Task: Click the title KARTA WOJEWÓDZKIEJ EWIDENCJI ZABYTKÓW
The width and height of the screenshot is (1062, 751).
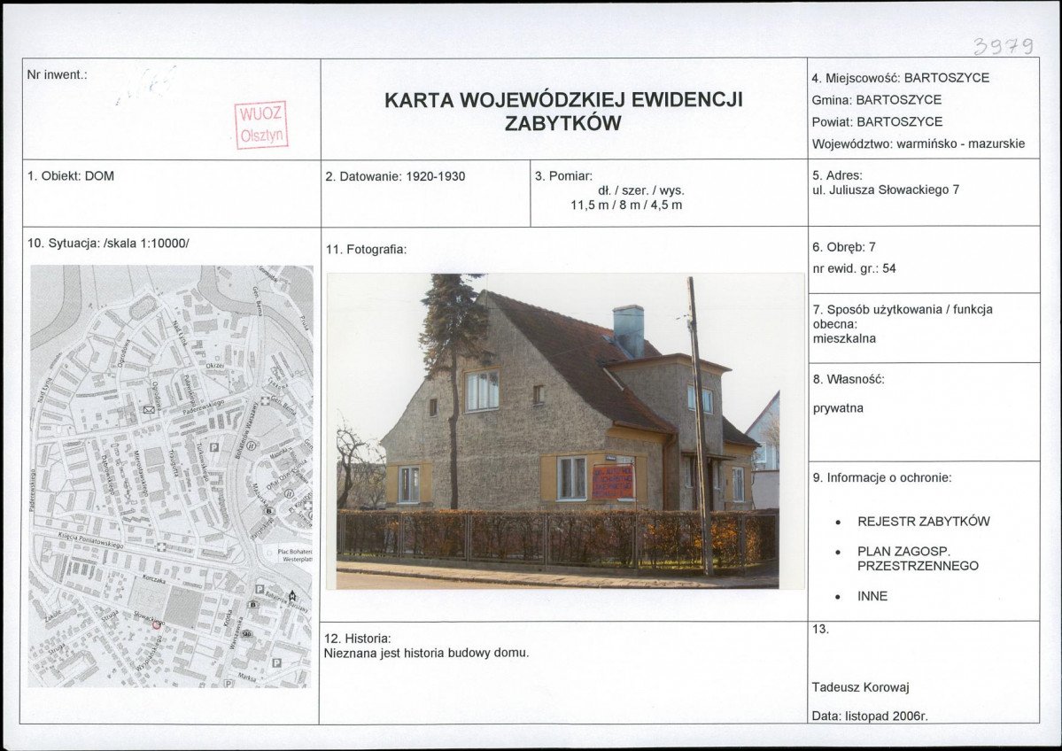Action: point(562,112)
